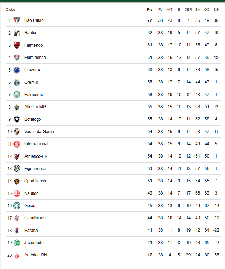
Task: Click the Fluminense club crest
Action: 17,58
